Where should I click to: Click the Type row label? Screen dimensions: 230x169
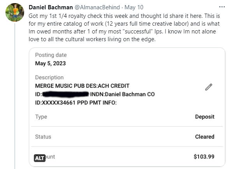[x=41, y=117]
